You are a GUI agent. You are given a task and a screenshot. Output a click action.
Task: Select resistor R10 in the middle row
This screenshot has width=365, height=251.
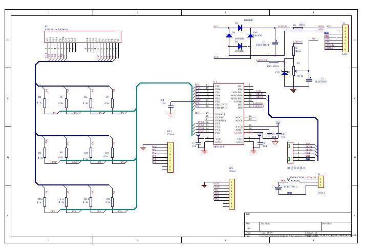[x=91, y=153]
